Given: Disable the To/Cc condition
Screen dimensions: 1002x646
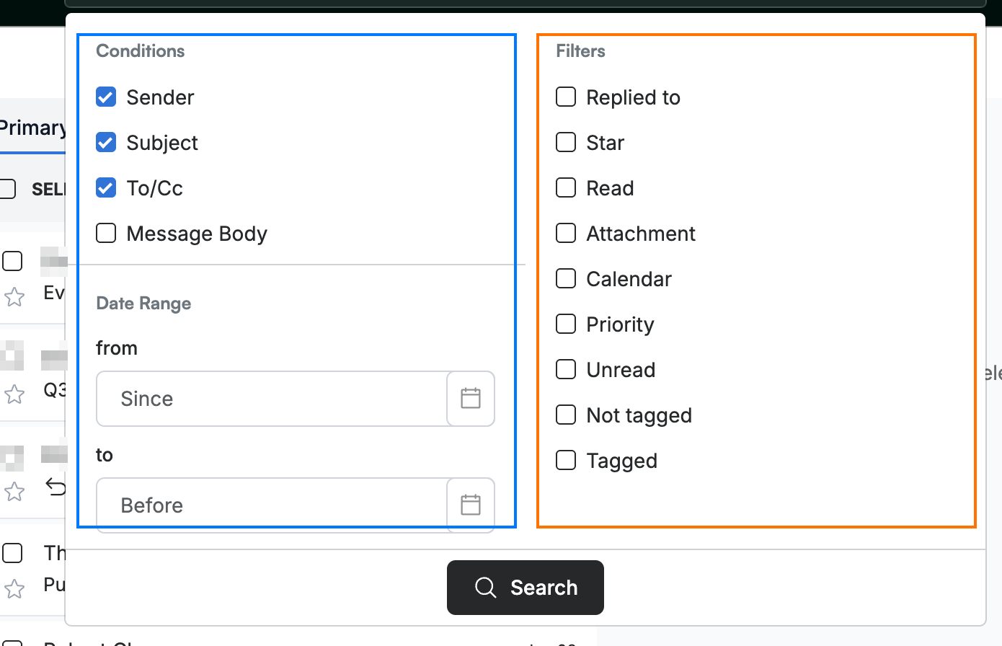Looking at the screenshot, I should click(x=106, y=187).
